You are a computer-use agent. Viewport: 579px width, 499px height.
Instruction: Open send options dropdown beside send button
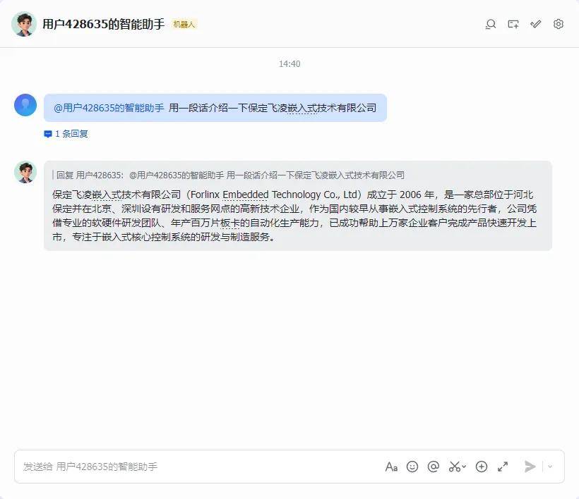click(550, 467)
